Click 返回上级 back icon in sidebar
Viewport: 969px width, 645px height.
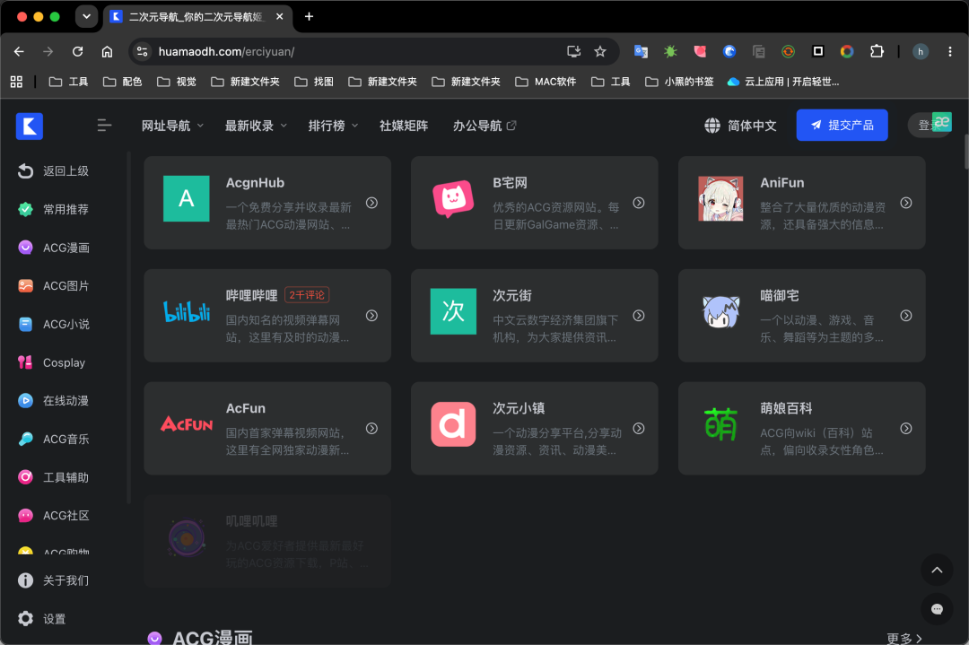pyautogui.click(x=25, y=171)
